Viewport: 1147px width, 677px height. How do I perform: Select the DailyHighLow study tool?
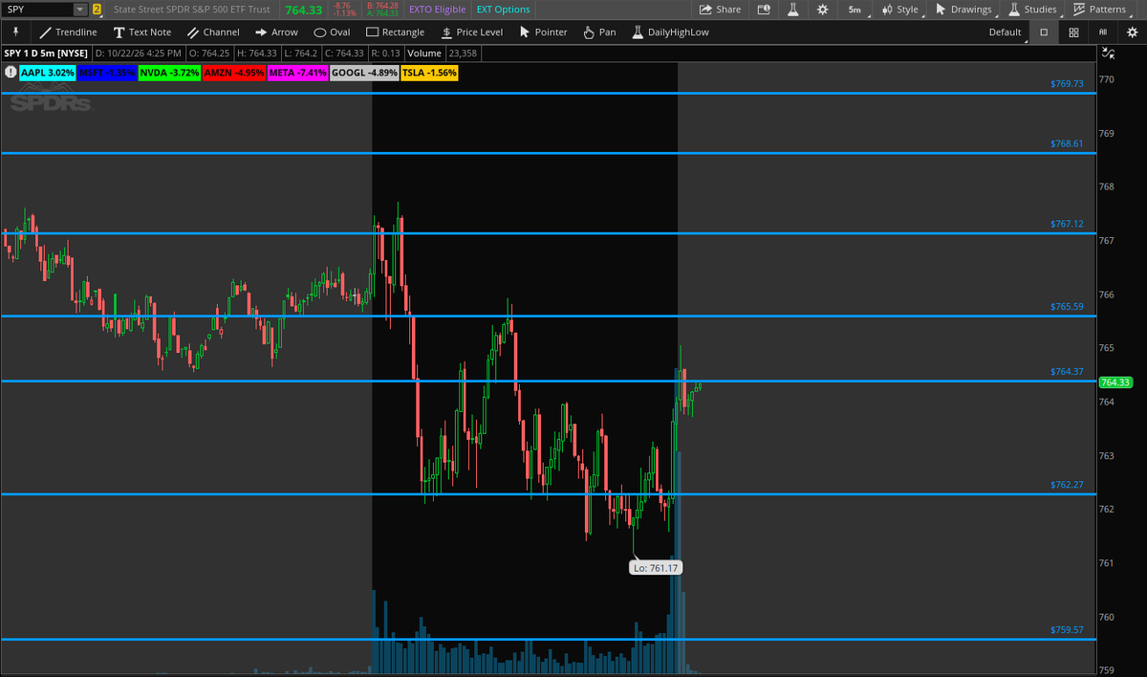(x=670, y=32)
